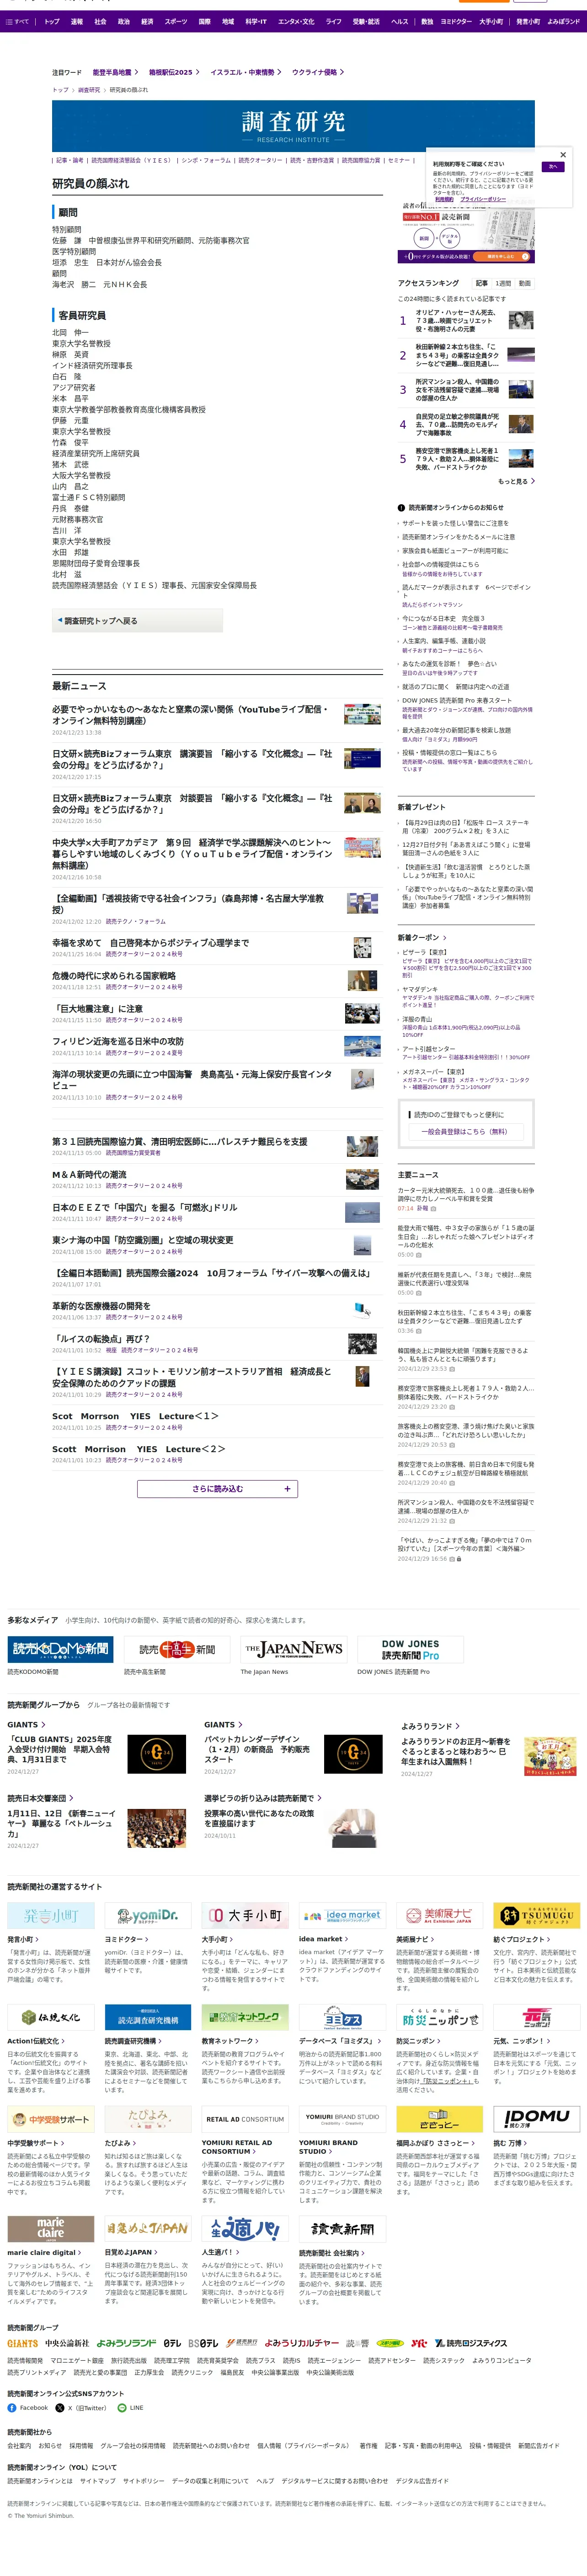Open DOW JONES 読売新聞 Pro logo
This screenshot has width=587, height=2576.
[410, 1649]
